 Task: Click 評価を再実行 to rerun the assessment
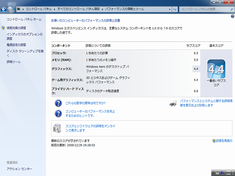pyautogui.click(x=224, y=141)
